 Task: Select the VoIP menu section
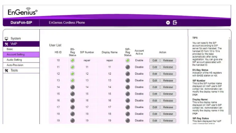point(21,44)
